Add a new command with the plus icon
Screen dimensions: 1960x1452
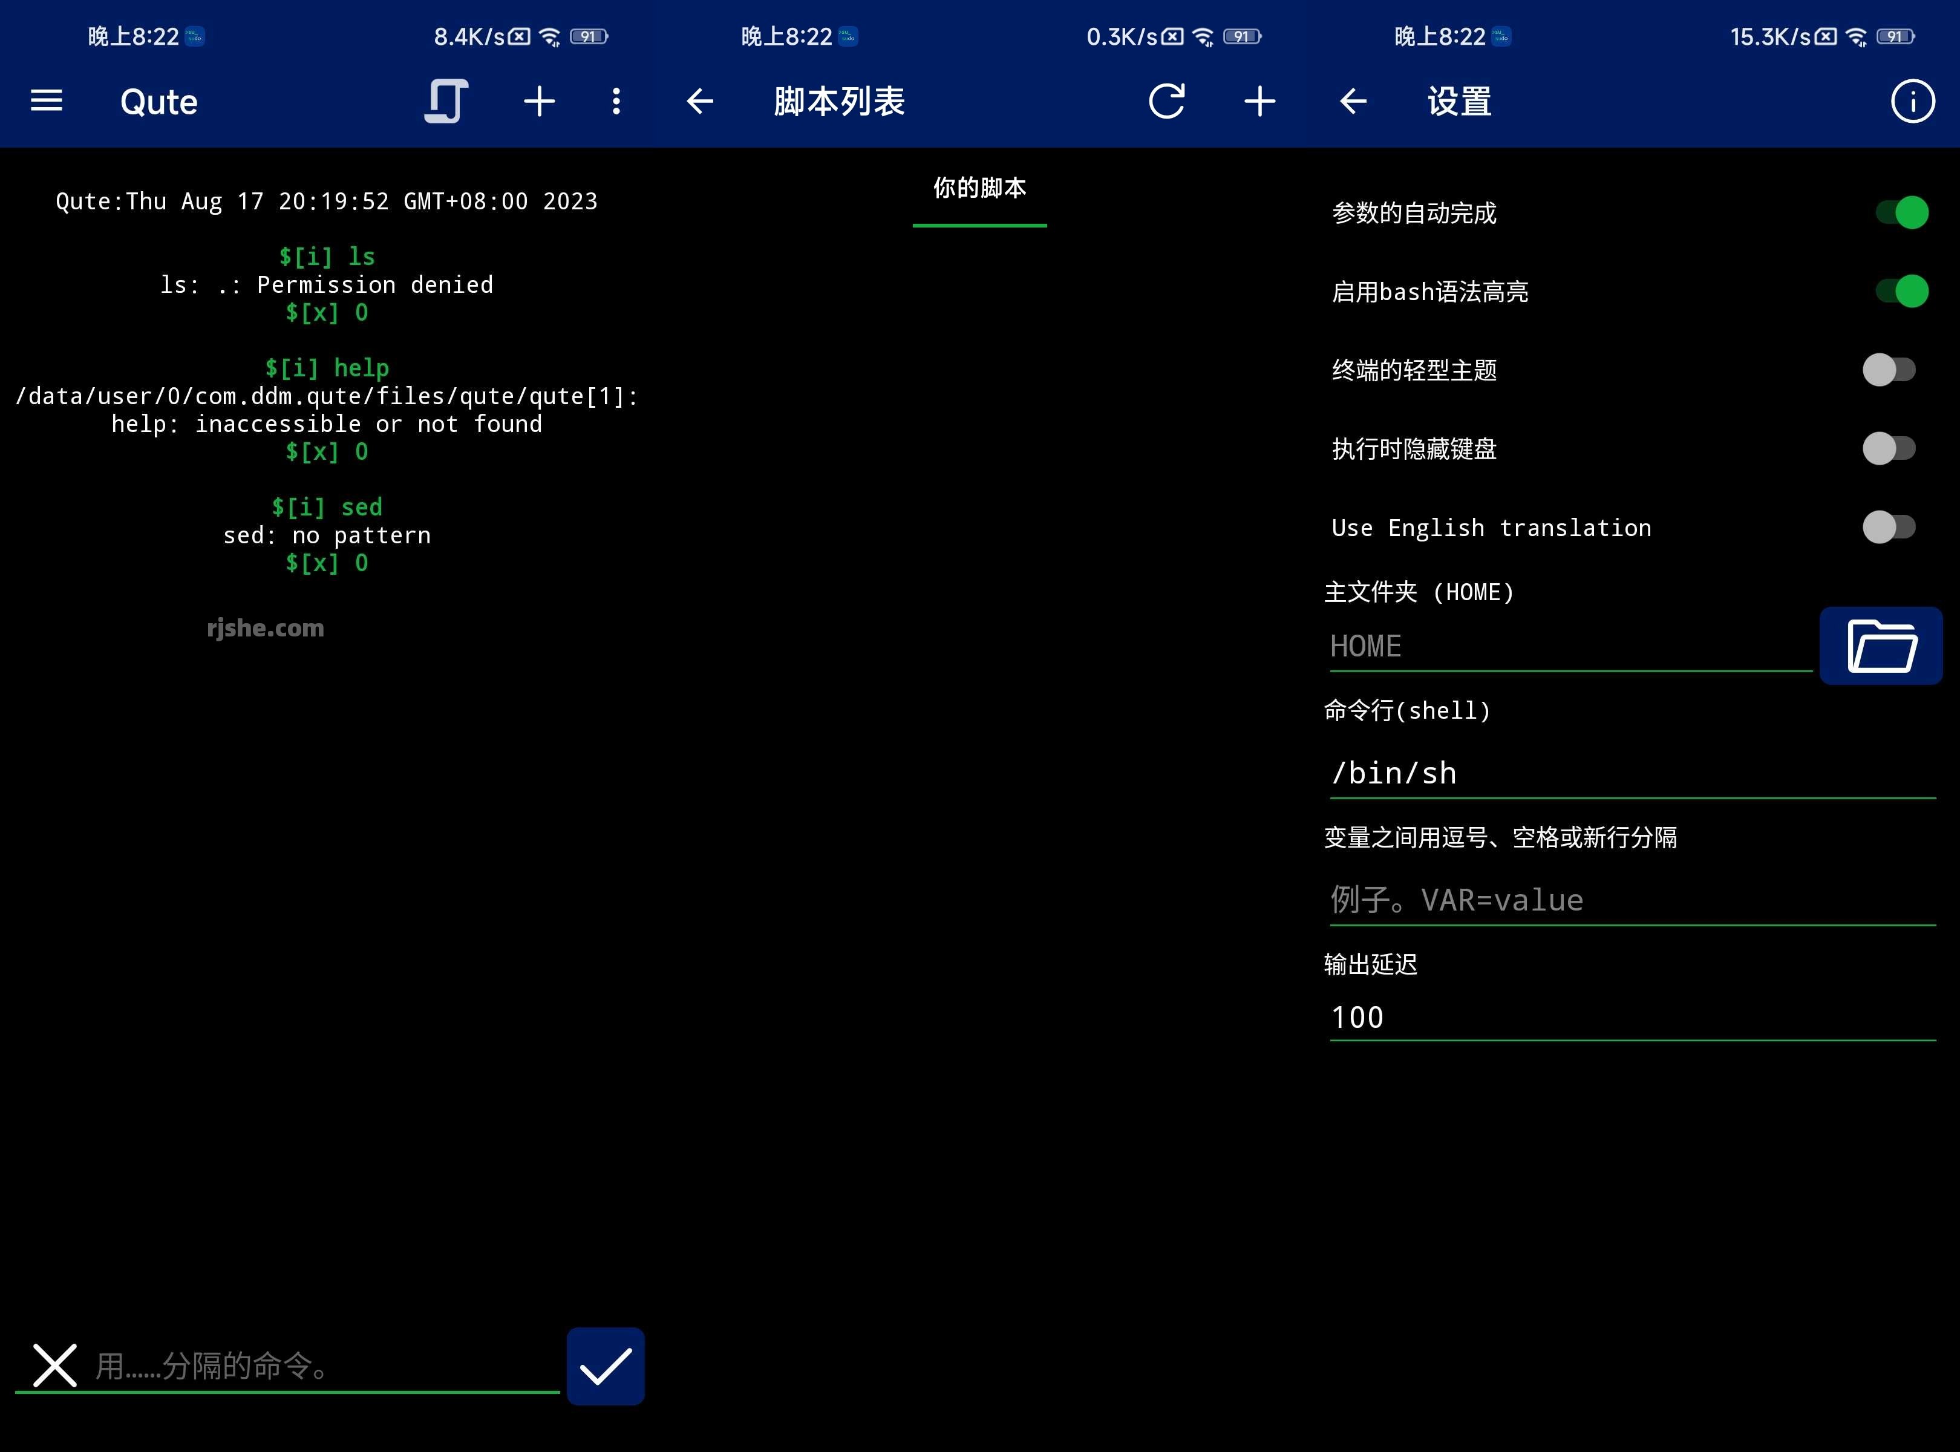540,101
